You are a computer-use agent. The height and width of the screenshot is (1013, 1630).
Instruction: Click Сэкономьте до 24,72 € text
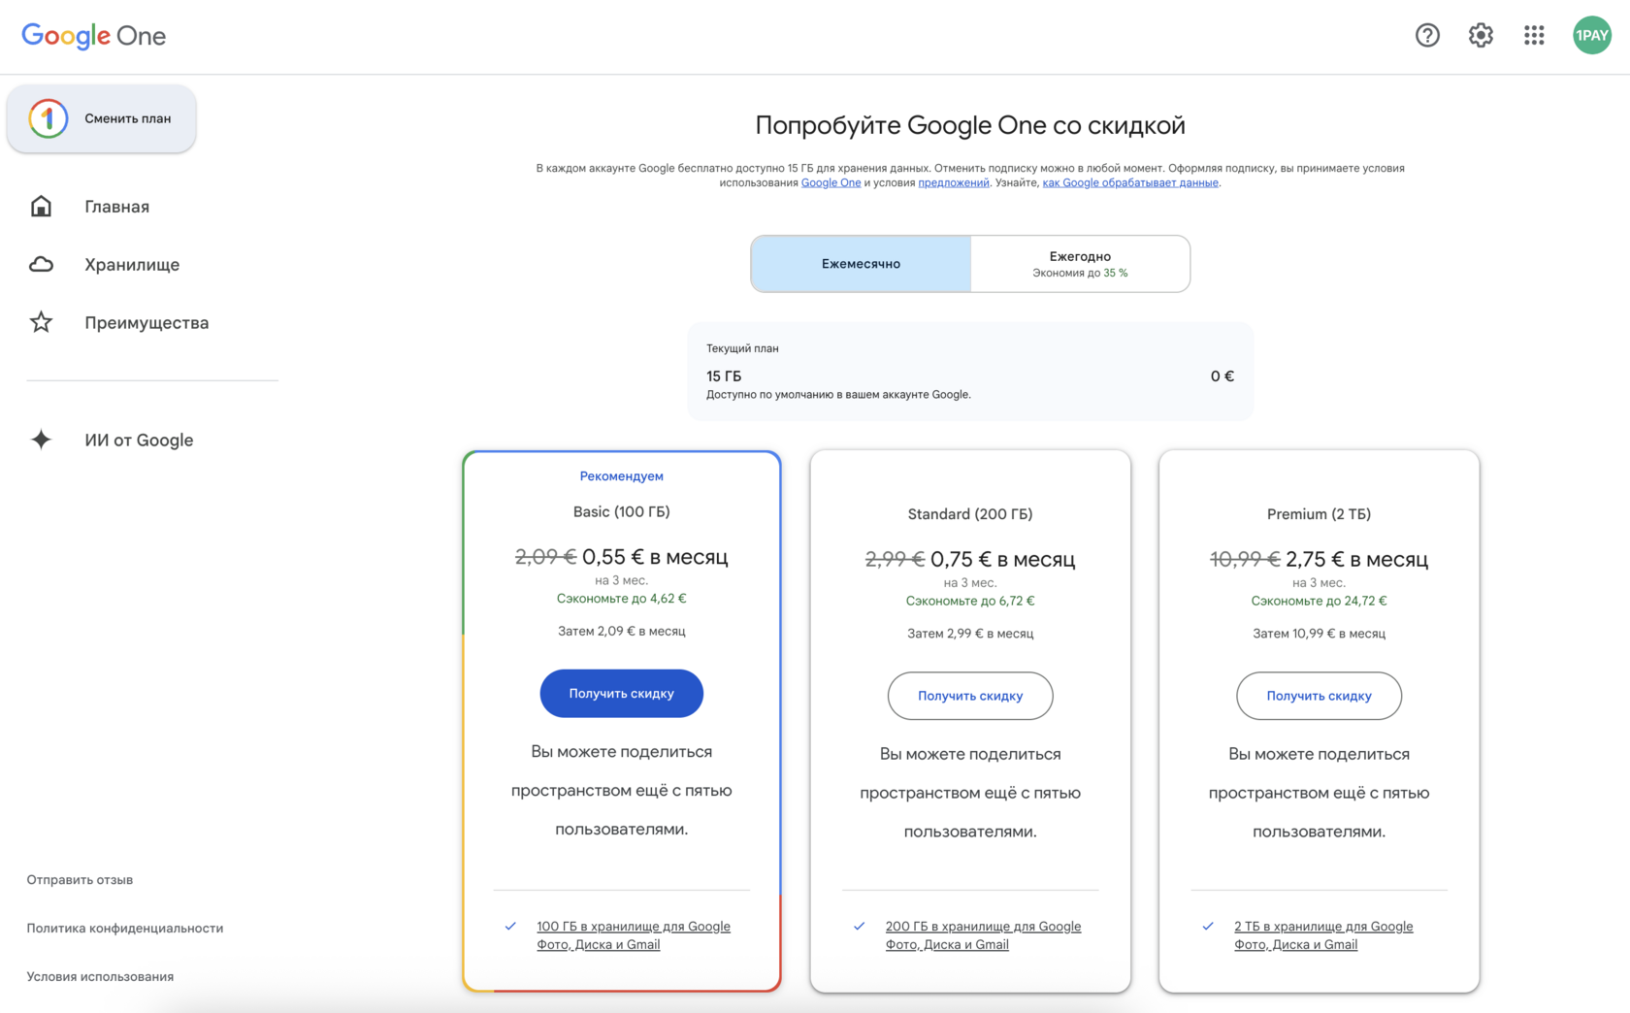point(1320,602)
